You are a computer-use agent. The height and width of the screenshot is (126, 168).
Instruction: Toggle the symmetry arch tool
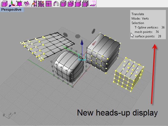click(x=56, y=3)
